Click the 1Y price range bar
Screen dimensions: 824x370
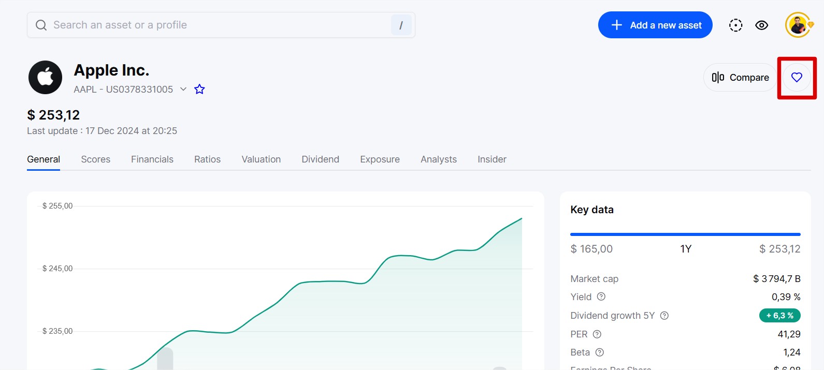(685, 234)
